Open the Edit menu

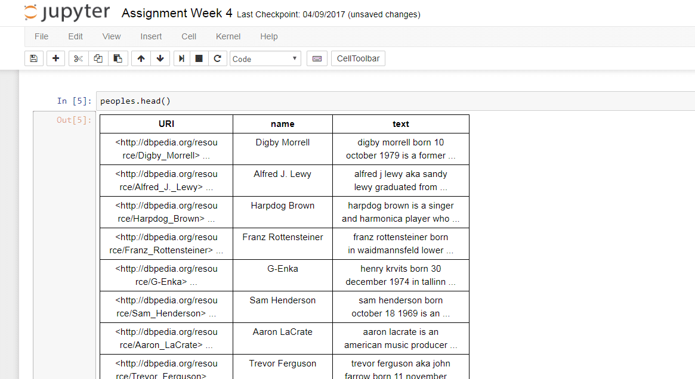click(x=75, y=36)
